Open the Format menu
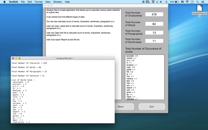The width and height of the screenshot is (208, 130). (x=38, y=2)
